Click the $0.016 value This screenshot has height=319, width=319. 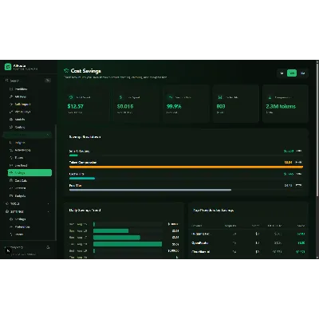click(125, 106)
